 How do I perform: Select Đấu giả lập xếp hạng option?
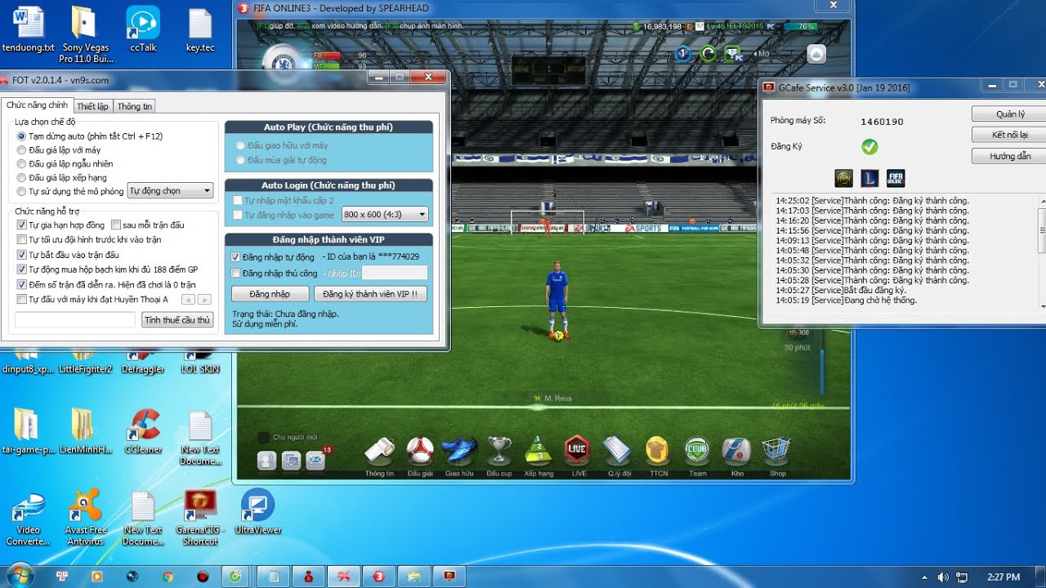[21, 177]
